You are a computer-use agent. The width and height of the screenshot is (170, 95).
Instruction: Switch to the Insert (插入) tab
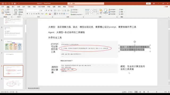(13, 7)
